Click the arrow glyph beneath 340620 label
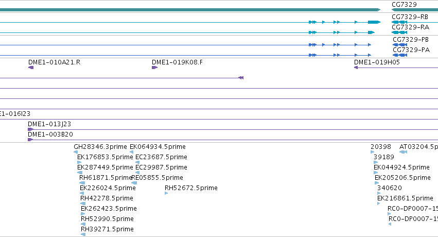This screenshot has height=237, width=438. click(379, 193)
